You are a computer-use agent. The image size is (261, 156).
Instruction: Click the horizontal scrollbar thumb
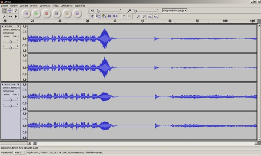click(x=35, y=143)
